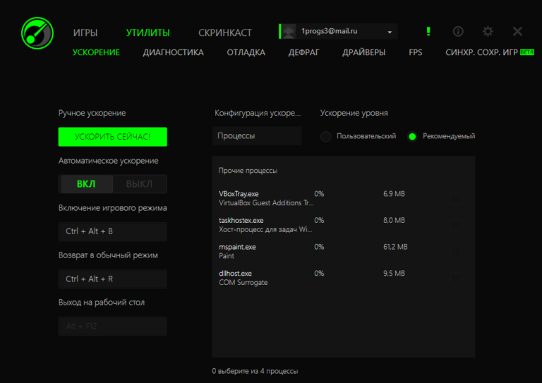The image size is (542, 383).
Task: Click the УСКОРИТЬ СЕЙЧАС! button
Action: click(113, 137)
